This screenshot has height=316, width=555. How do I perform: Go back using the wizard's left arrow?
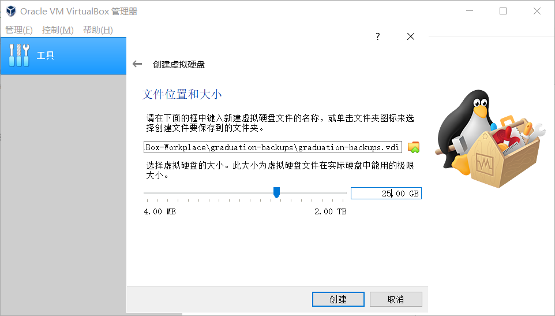pos(137,64)
